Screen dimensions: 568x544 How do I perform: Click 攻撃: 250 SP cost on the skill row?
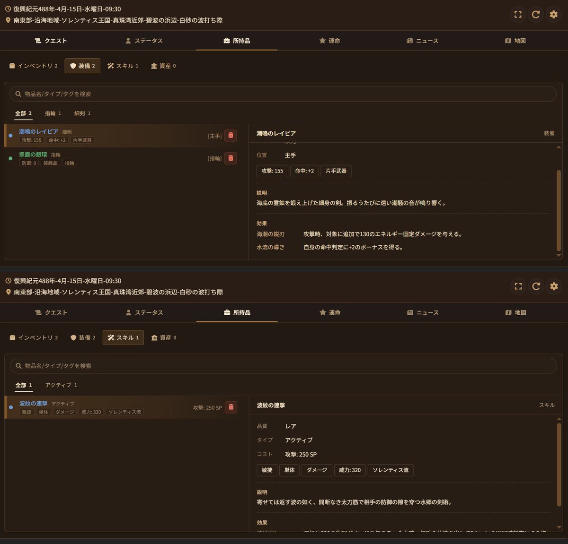(207, 407)
